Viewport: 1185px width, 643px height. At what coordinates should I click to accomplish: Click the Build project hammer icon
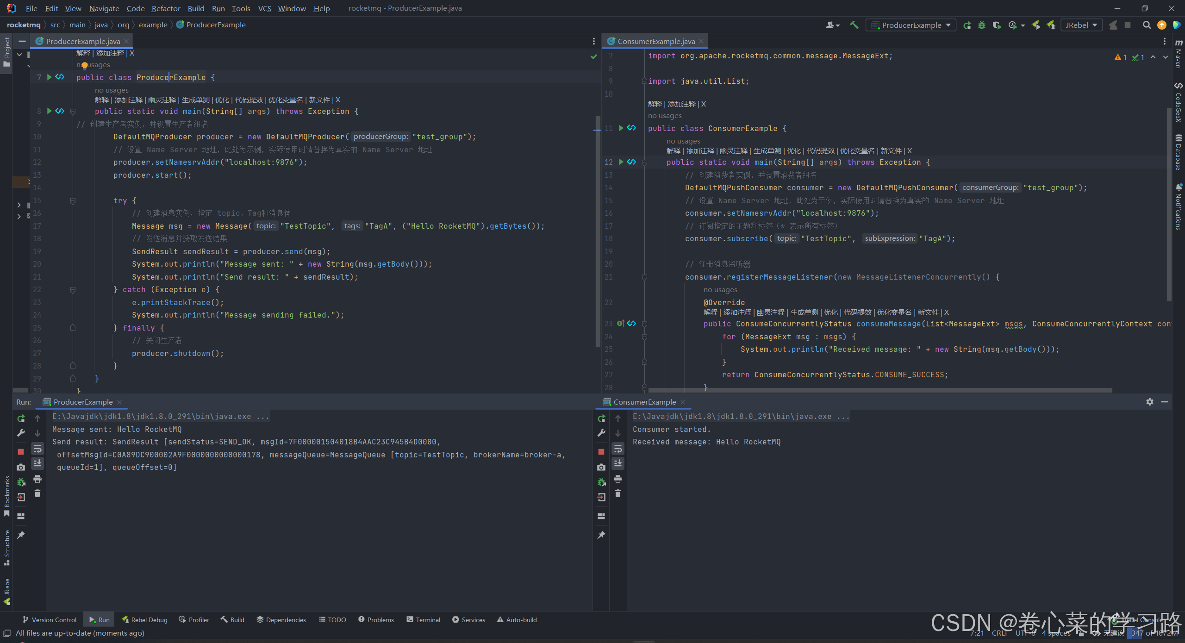pyautogui.click(x=854, y=25)
